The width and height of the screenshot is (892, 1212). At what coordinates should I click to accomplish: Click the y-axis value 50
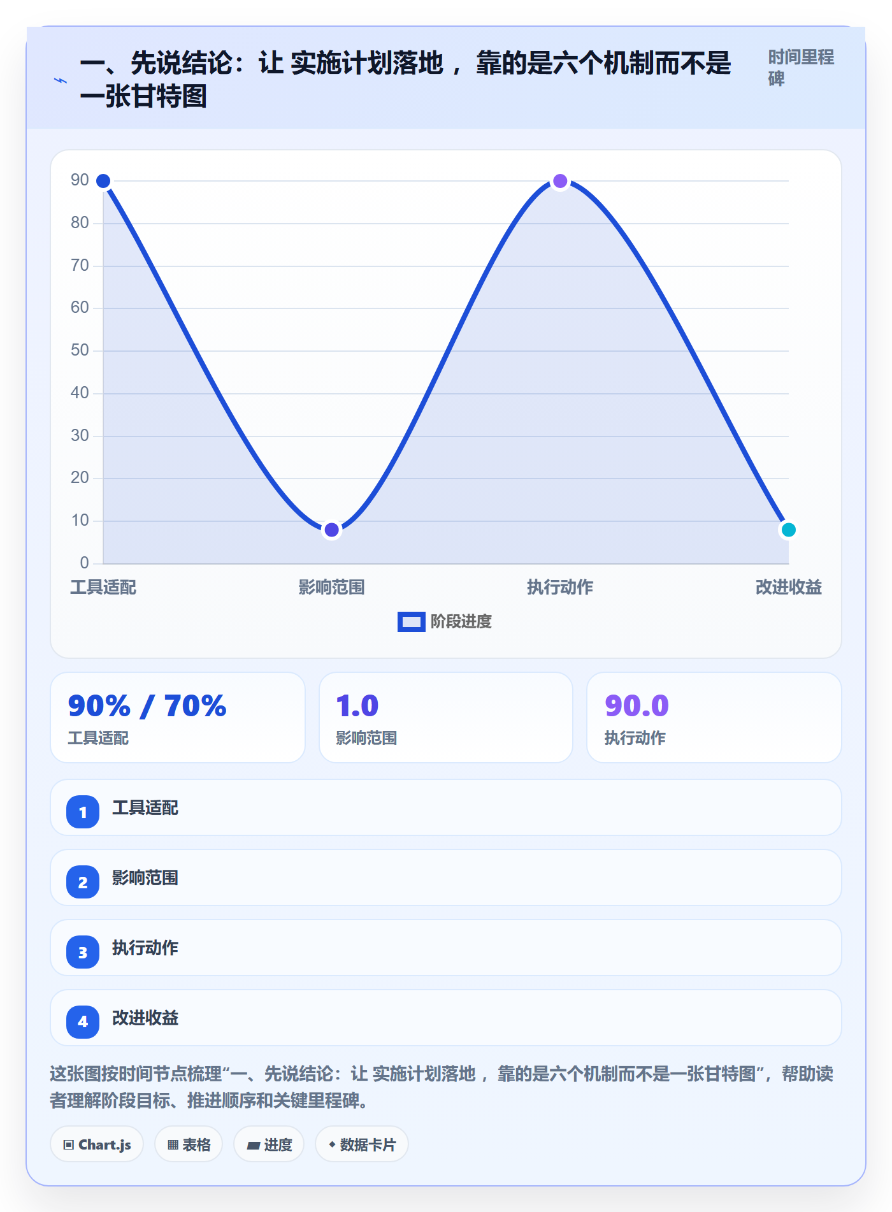[x=80, y=350]
